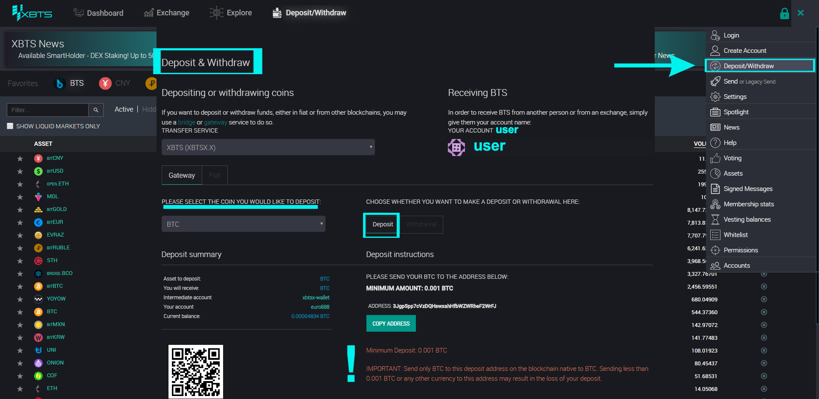Show Active markets
Screen dimensions: 819x399
click(x=124, y=109)
